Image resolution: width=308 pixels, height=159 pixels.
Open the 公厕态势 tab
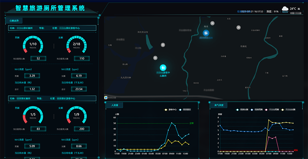(14, 21)
